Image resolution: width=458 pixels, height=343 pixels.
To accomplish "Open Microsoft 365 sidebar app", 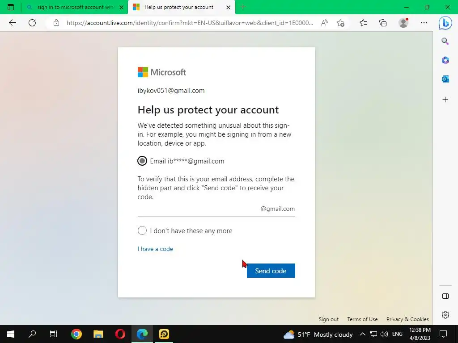I will pos(445,60).
